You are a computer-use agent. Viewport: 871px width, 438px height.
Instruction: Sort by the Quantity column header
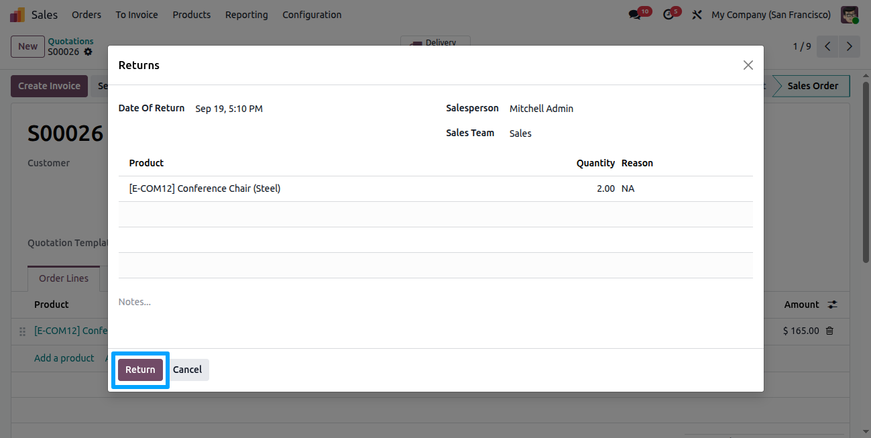tap(595, 163)
